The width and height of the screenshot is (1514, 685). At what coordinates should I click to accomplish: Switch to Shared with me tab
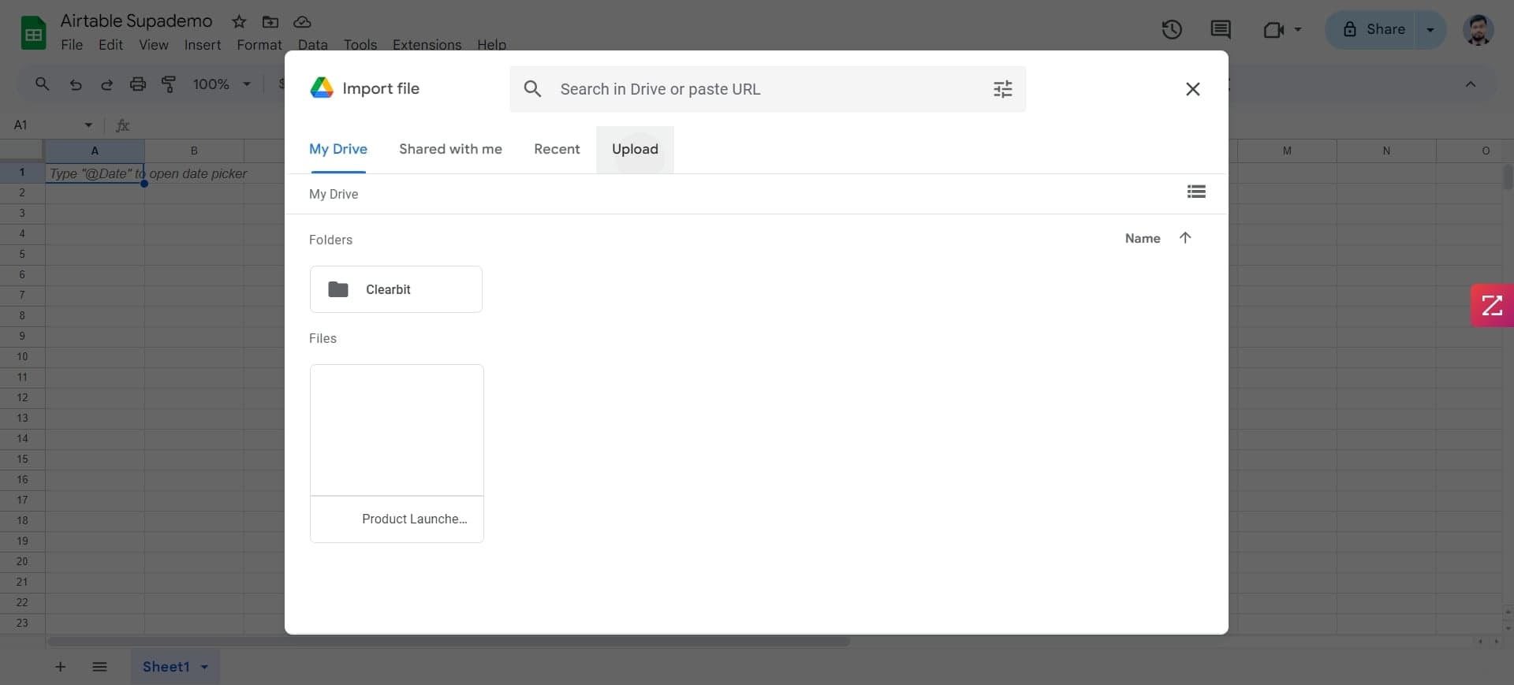coord(450,149)
